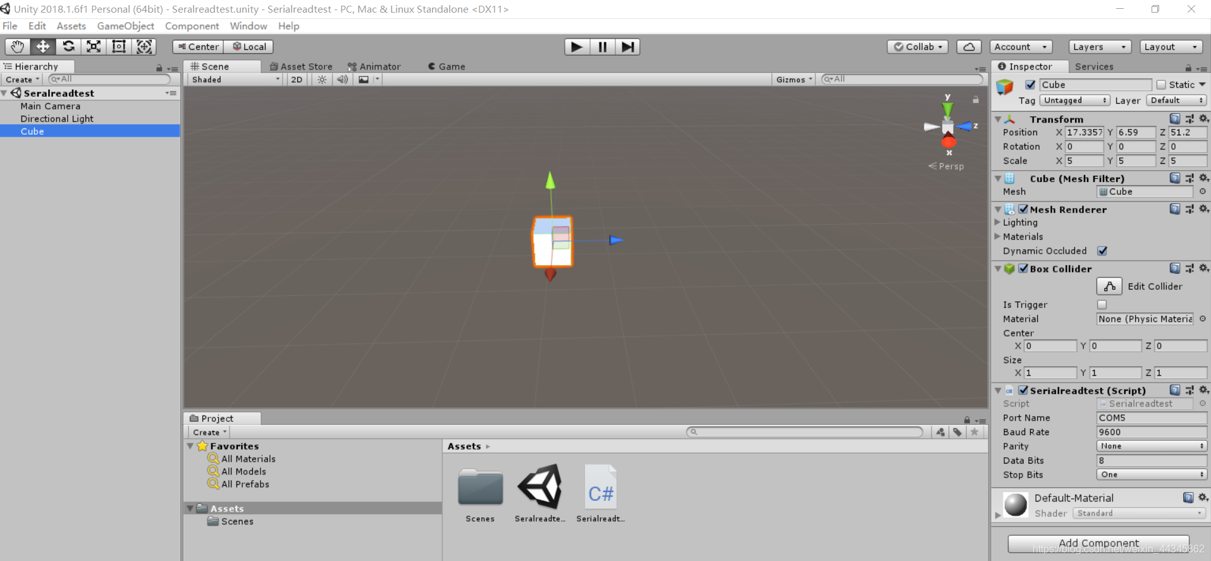The height and width of the screenshot is (561, 1211).
Task: Toggle Local handle rotation
Action: (x=249, y=47)
